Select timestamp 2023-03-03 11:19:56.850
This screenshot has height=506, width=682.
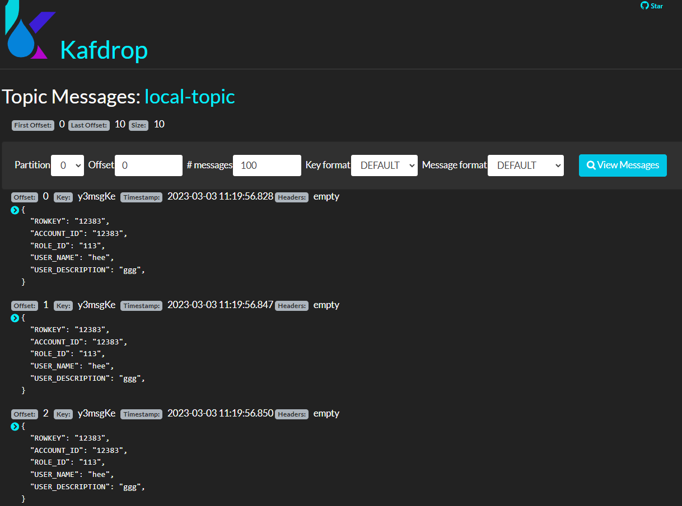point(220,413)
